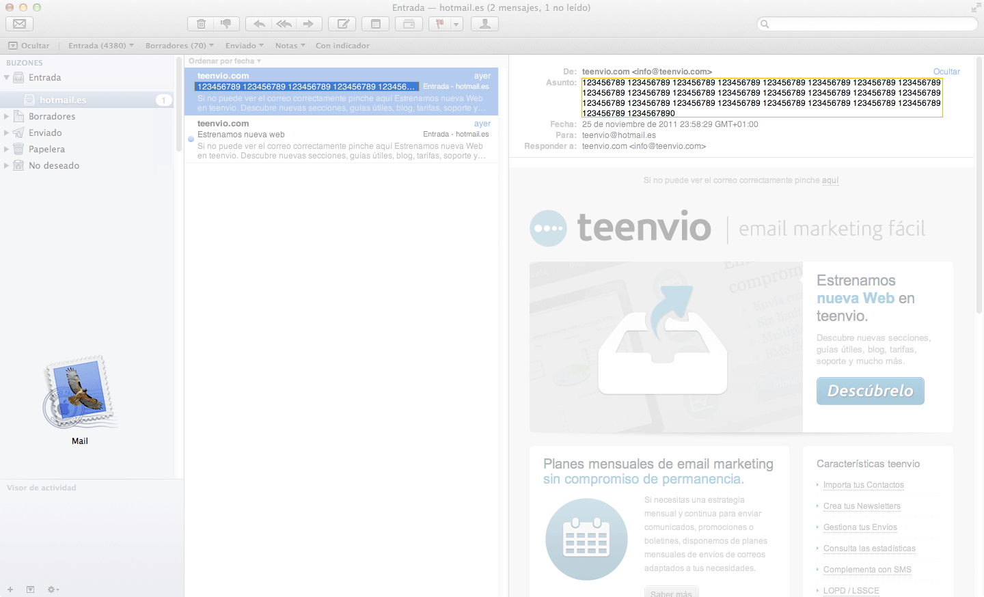Click Ocultar link in message header
Image resolution: width=984 pixels, height=597 pixels.
946,72
